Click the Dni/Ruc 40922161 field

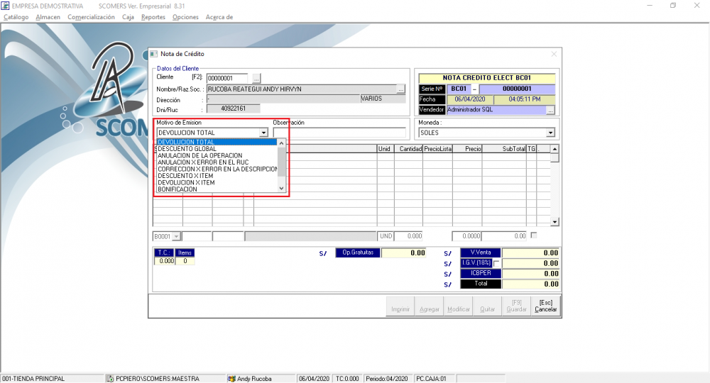[x=233, y=109]
